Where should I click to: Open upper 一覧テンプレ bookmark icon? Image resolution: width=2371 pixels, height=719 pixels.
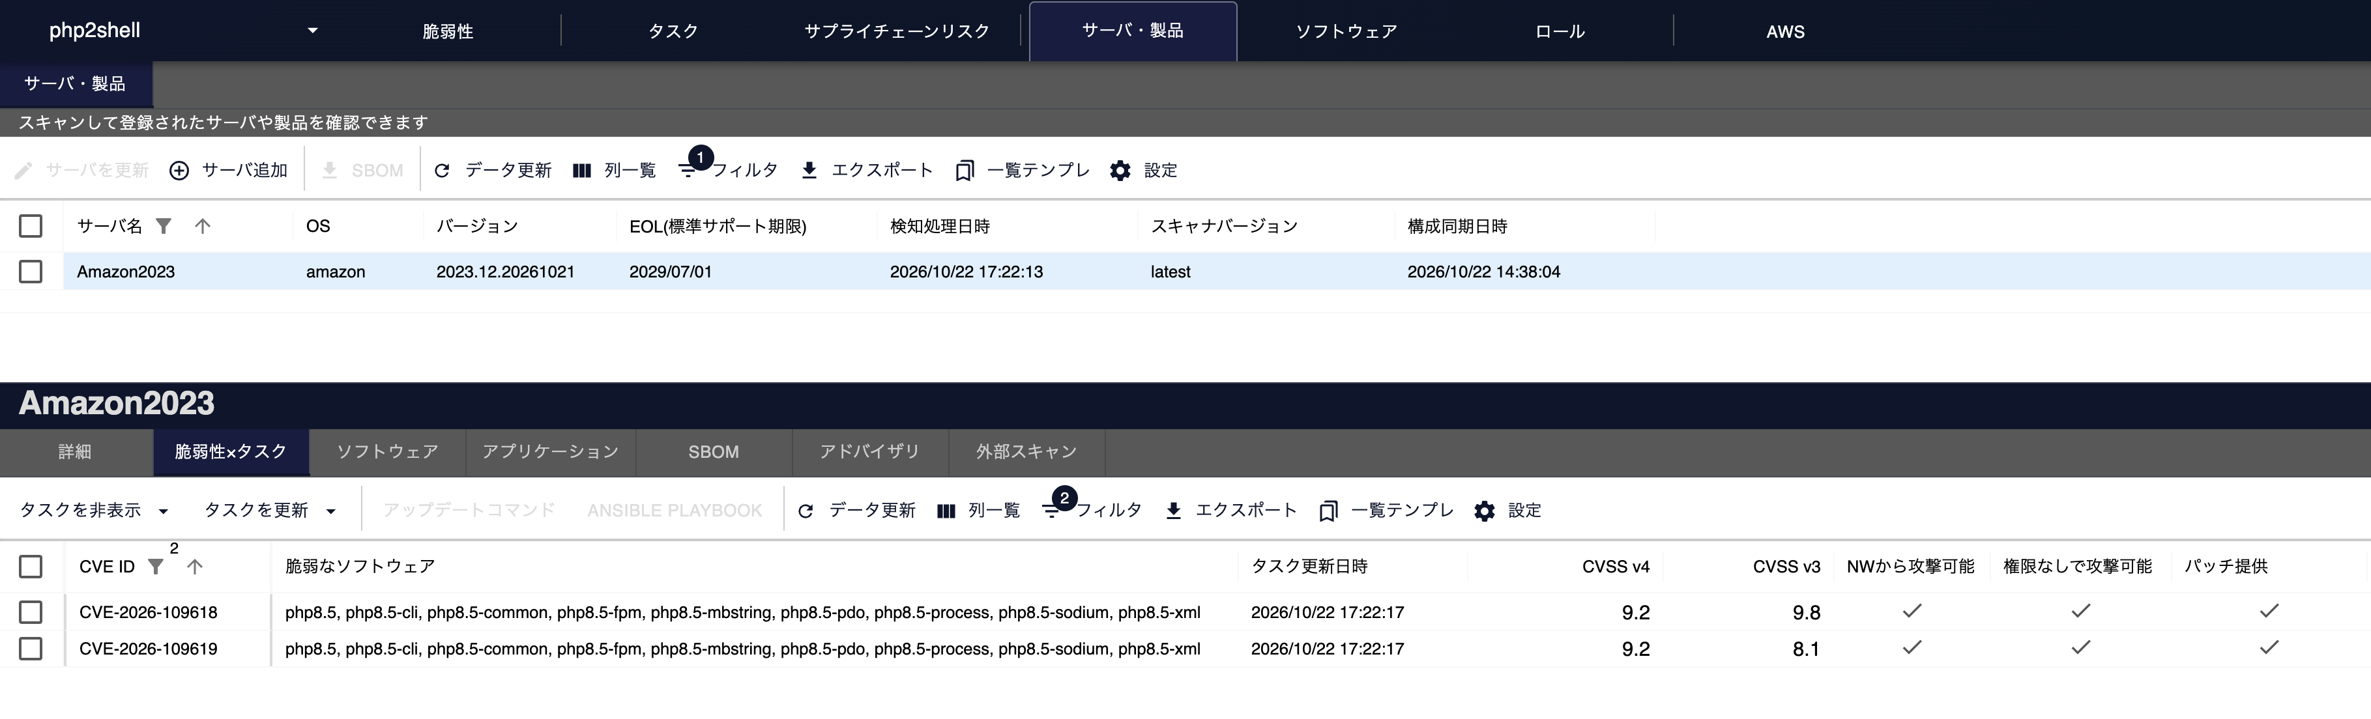tap(965, 171)
